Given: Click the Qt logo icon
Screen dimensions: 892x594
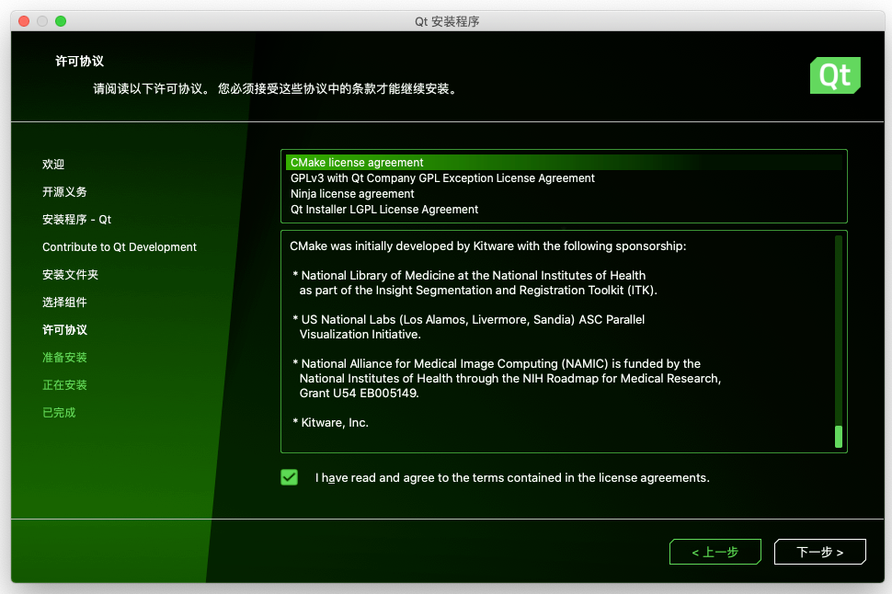Looking at the screenshot, I should tap(835, 75).
